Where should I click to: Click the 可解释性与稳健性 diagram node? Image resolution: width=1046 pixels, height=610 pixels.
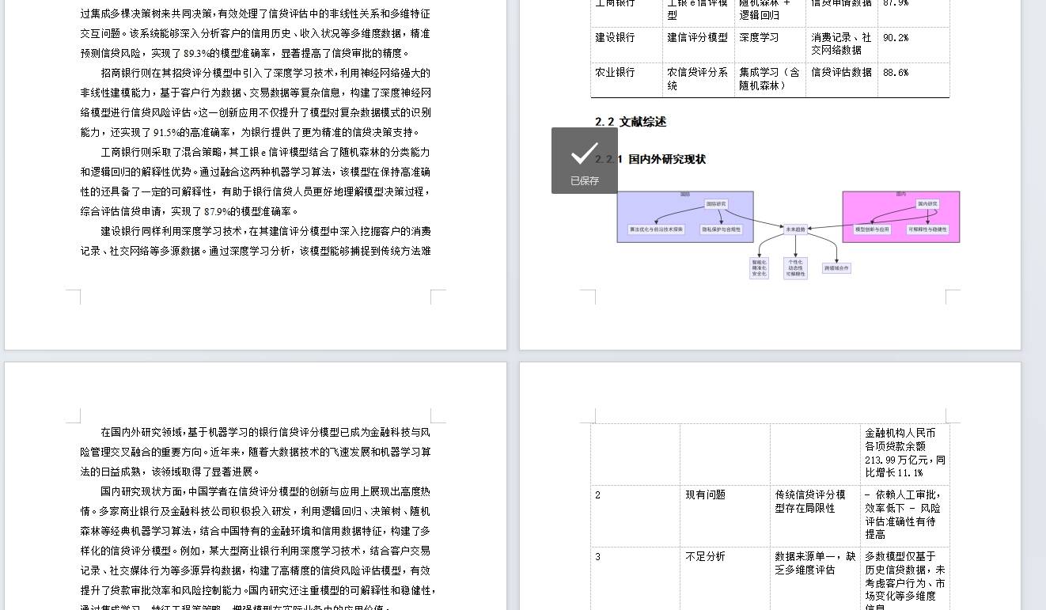point(927,229)
